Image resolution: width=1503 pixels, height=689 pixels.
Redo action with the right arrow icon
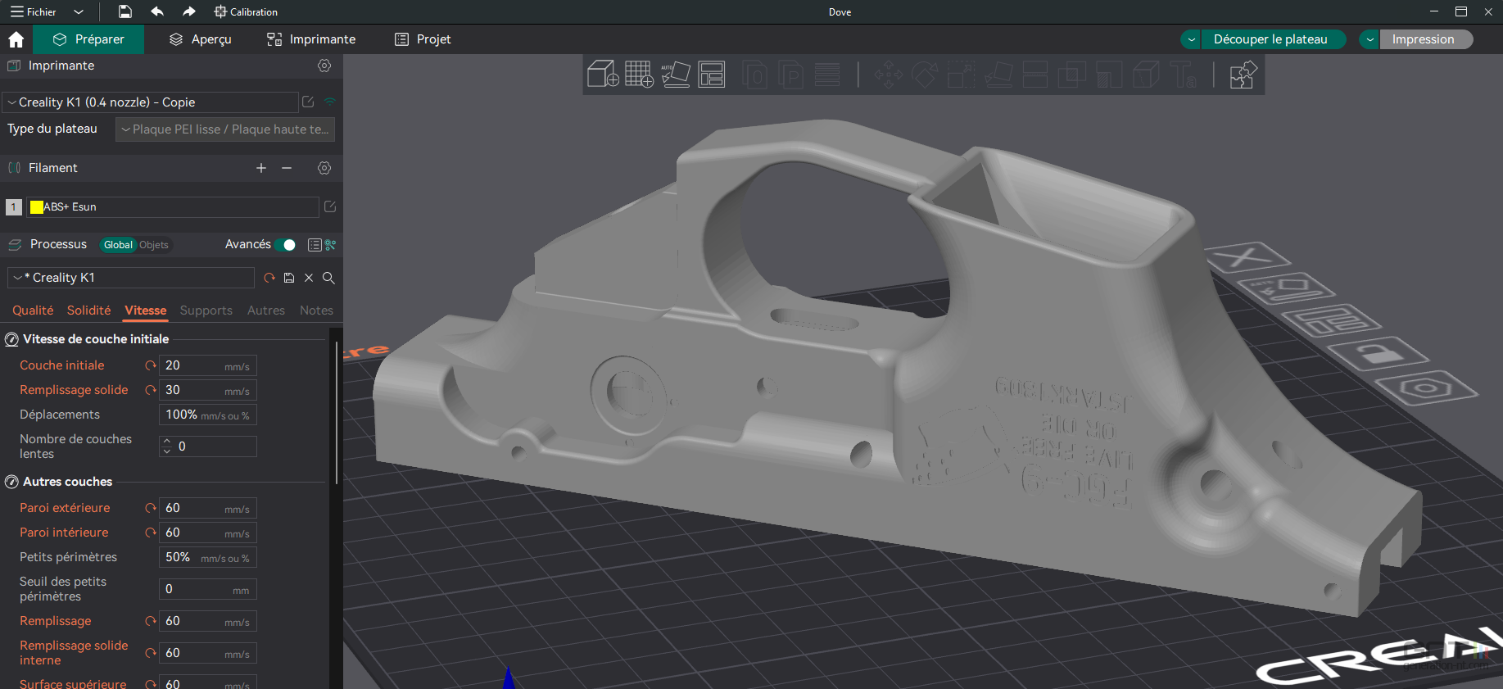tap(189, 11)
